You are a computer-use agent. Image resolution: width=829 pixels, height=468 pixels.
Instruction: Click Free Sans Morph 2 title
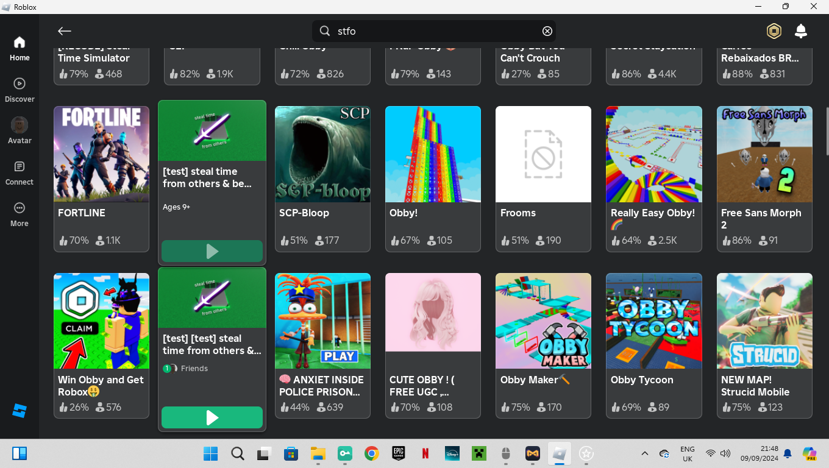click(761, 219)
